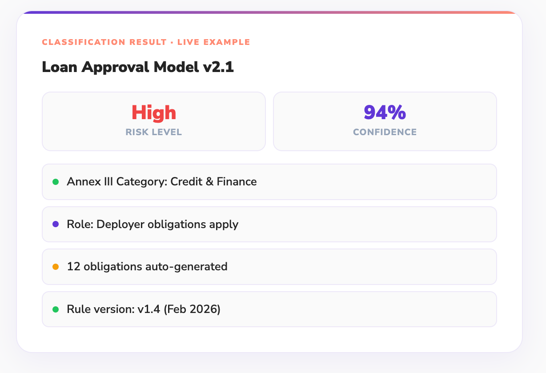Click the gradient bar atop the card
Screen dimensions: 546x373
coord(269,12)
